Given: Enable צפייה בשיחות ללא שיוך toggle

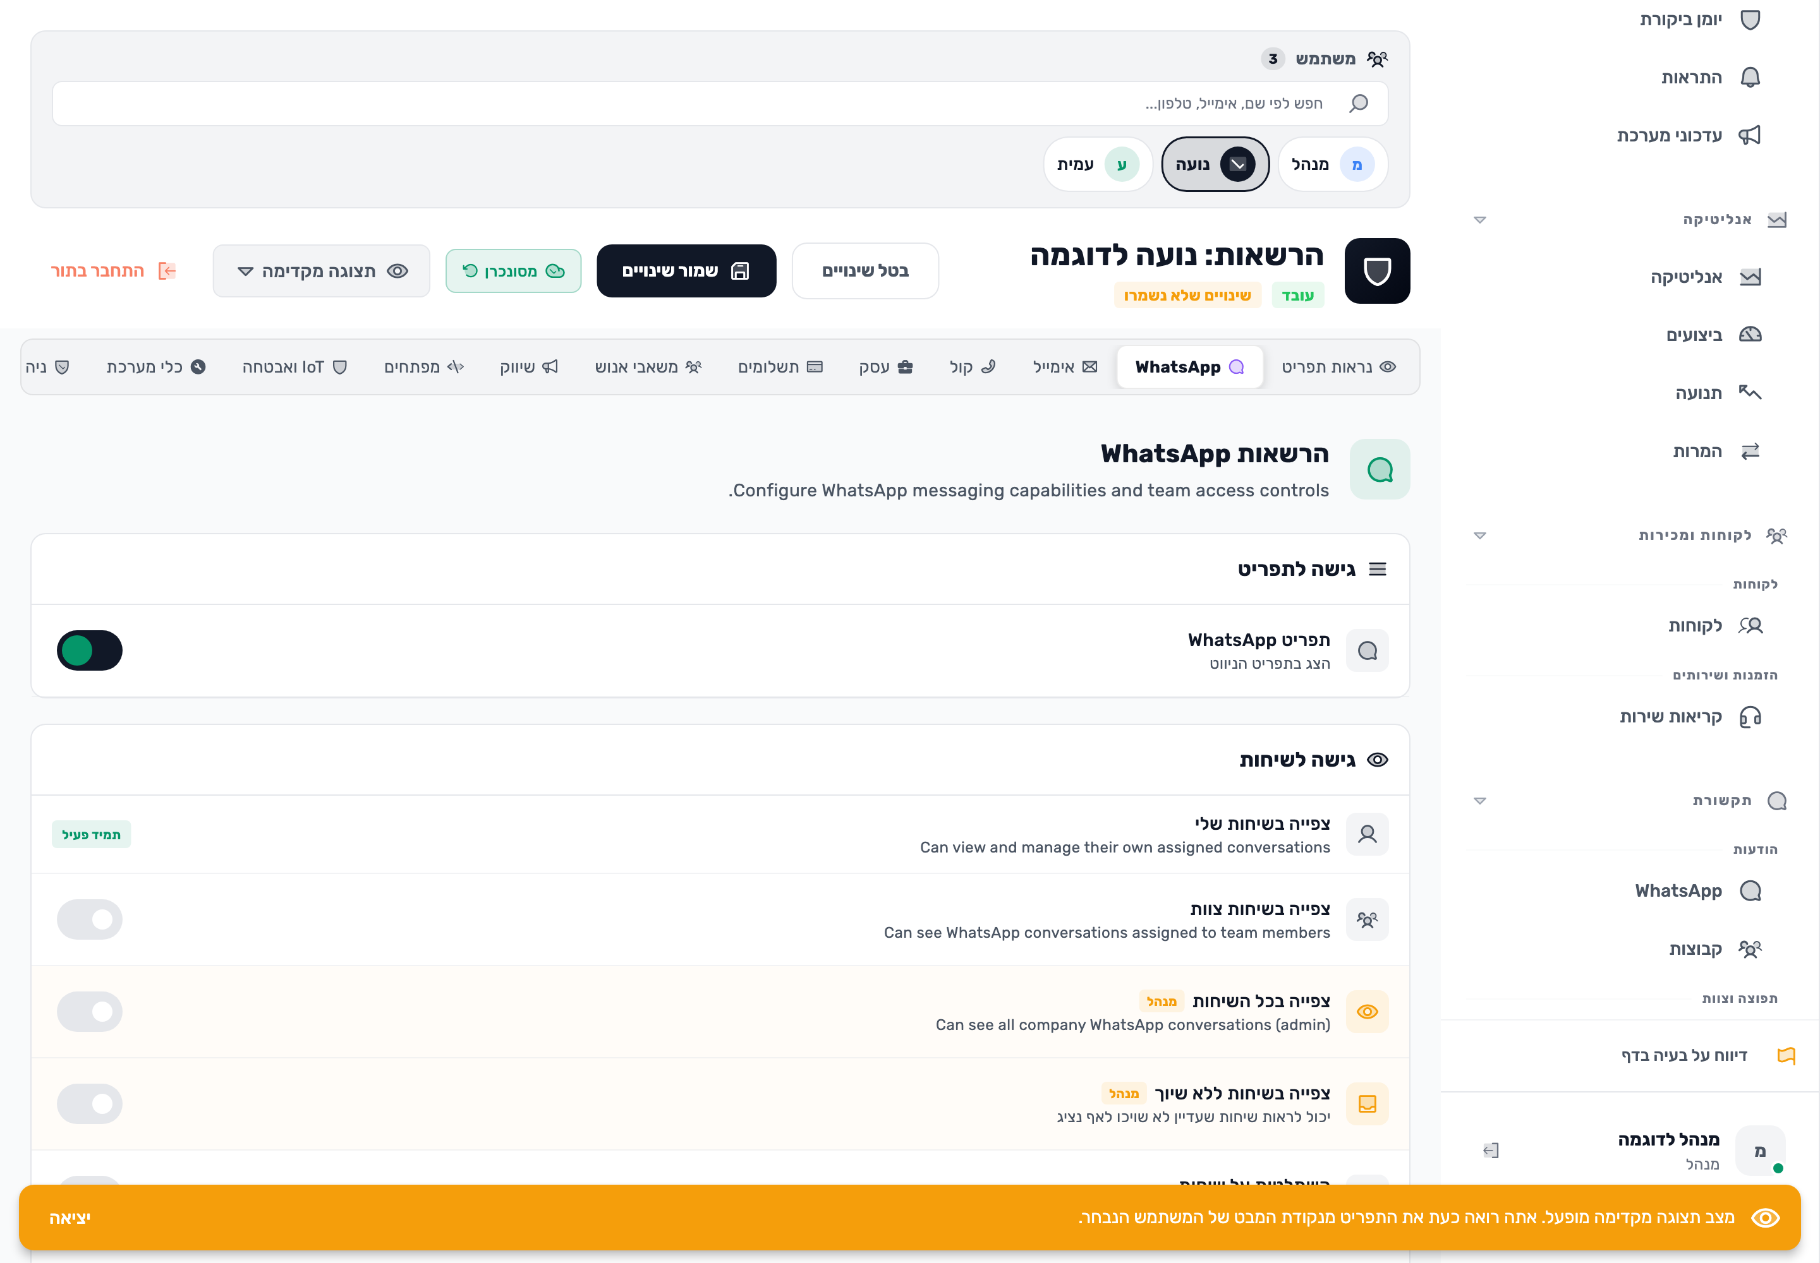Looking at the screenshot, I should point(90,1104).
